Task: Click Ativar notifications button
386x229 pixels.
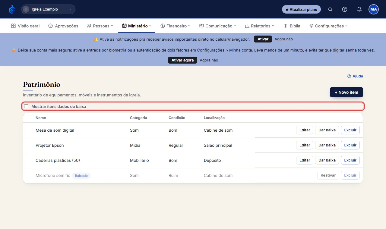Action: [x=263, y=39]
